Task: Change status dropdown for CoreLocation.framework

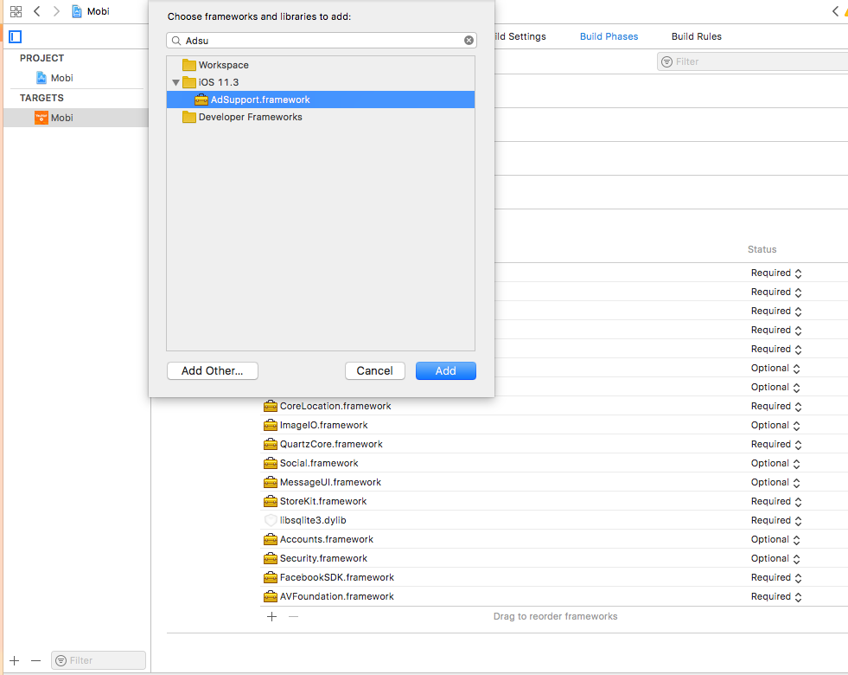Action: pos(776,406)
